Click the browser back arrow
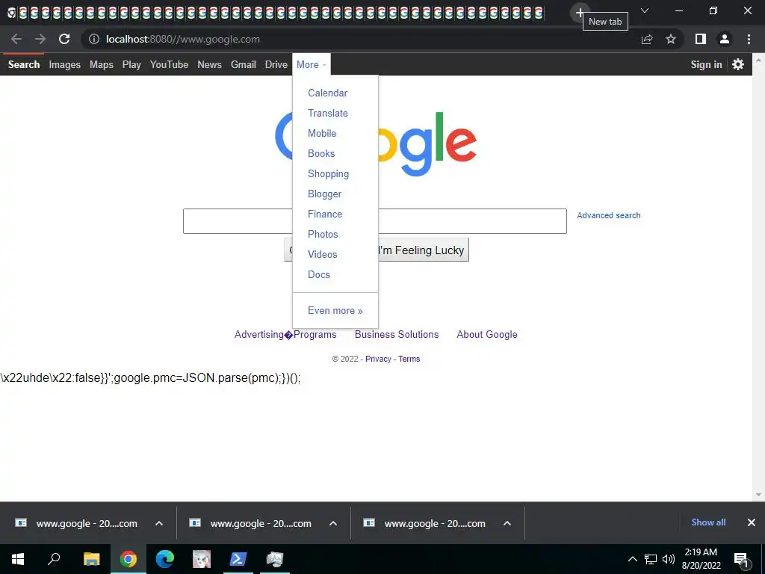The image size is (765, 574). (16, 39)
